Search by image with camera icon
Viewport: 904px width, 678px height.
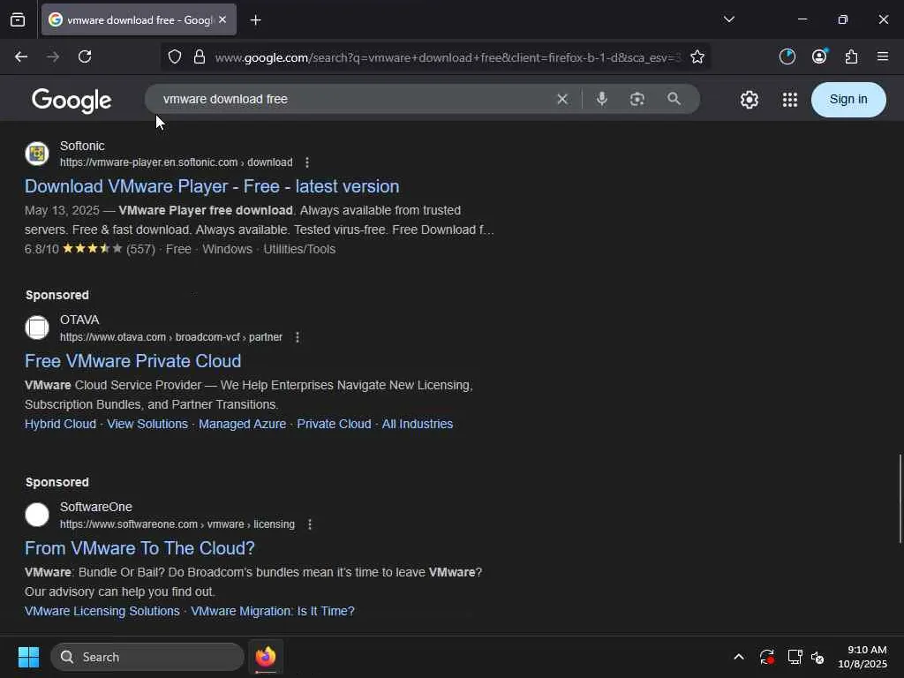637,99
